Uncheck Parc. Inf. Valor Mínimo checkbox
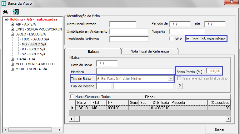Screen dimensions: 240x134 [188, 39]
